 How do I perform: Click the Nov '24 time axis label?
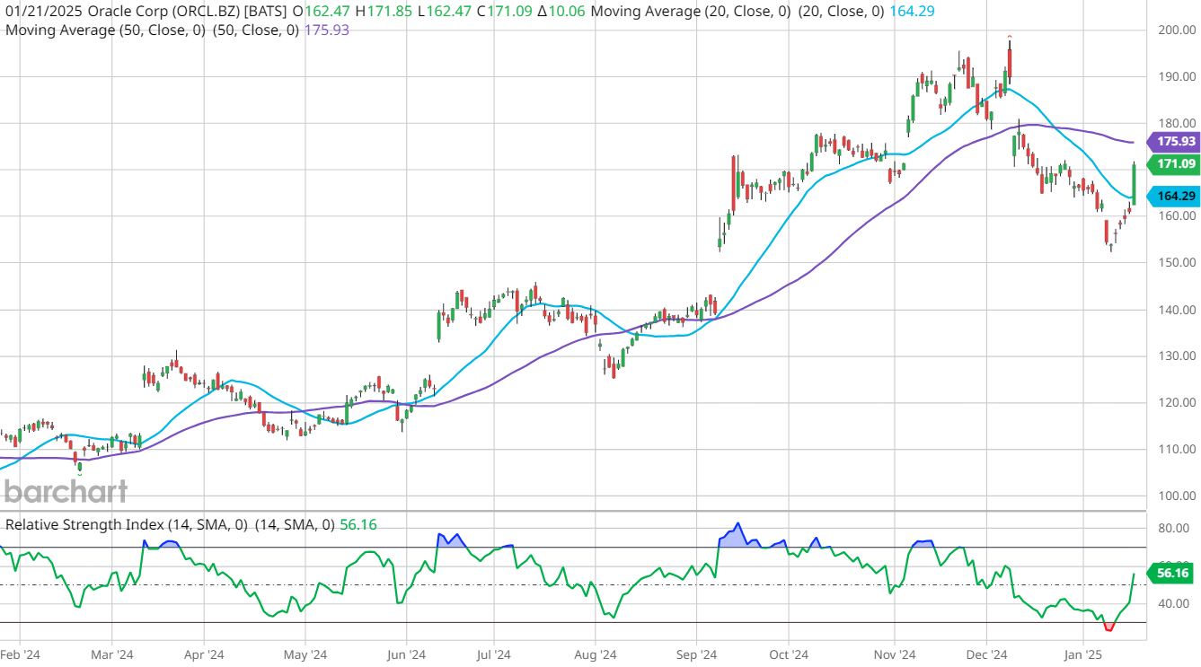click(x=895, y=656)
